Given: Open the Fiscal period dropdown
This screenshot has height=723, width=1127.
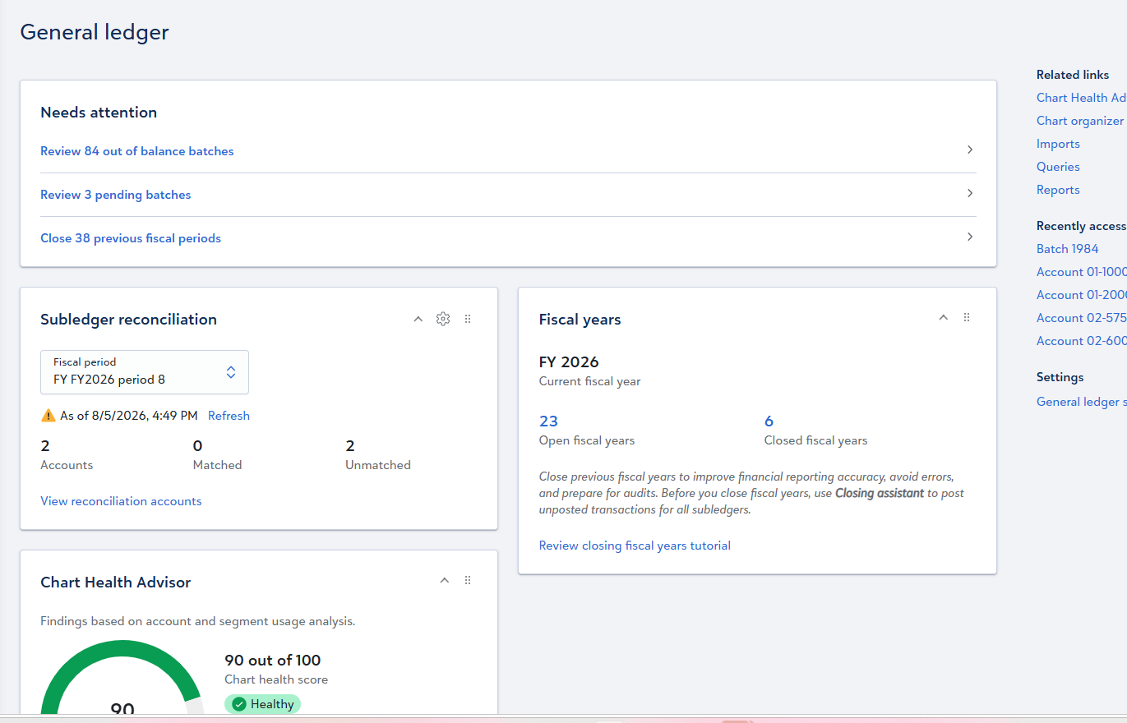Looking at the screenshot, I should [x=145, y=372].
